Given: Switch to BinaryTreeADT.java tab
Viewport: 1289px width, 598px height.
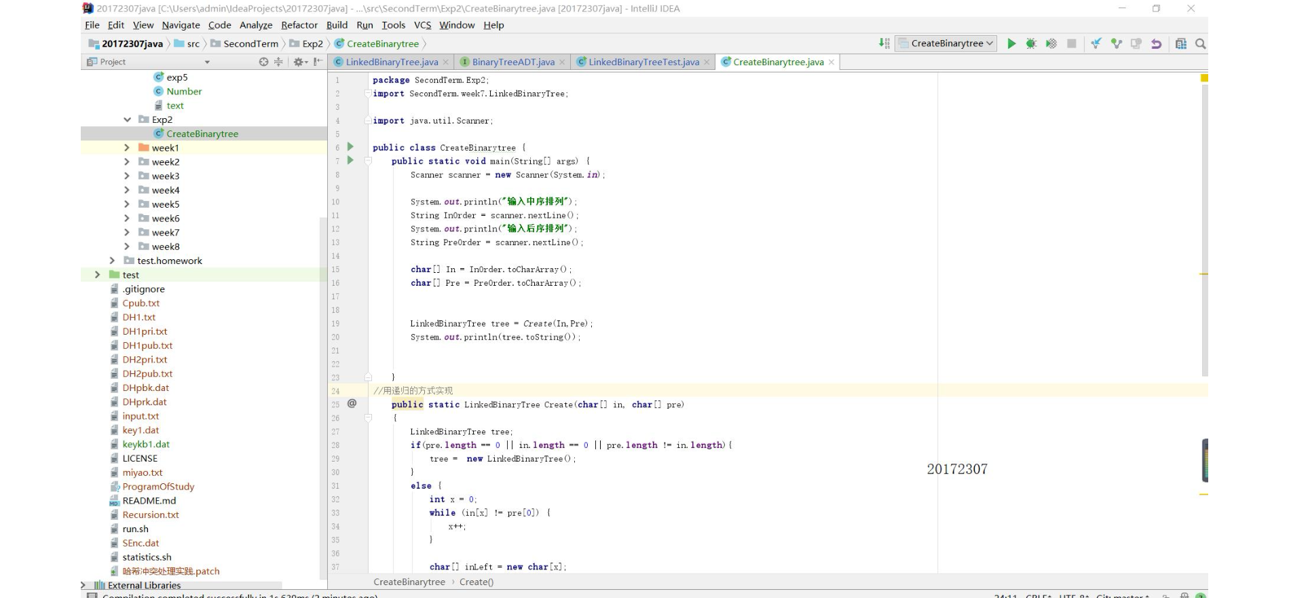Looking at the screenshot, I should (x=513, y=62).
